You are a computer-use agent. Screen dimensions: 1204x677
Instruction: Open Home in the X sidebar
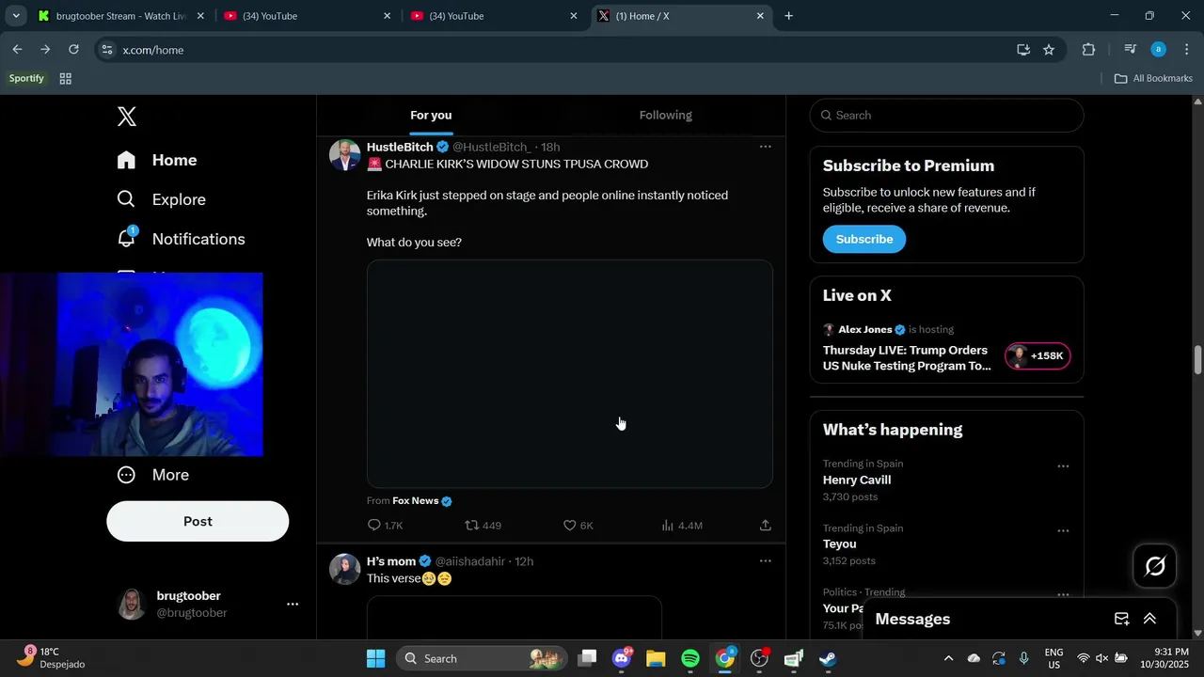click(x=157, y=160)
